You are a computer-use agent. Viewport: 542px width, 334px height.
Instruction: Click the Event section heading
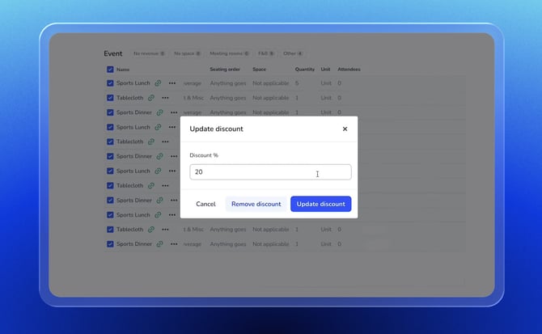[x=113, y=53]
